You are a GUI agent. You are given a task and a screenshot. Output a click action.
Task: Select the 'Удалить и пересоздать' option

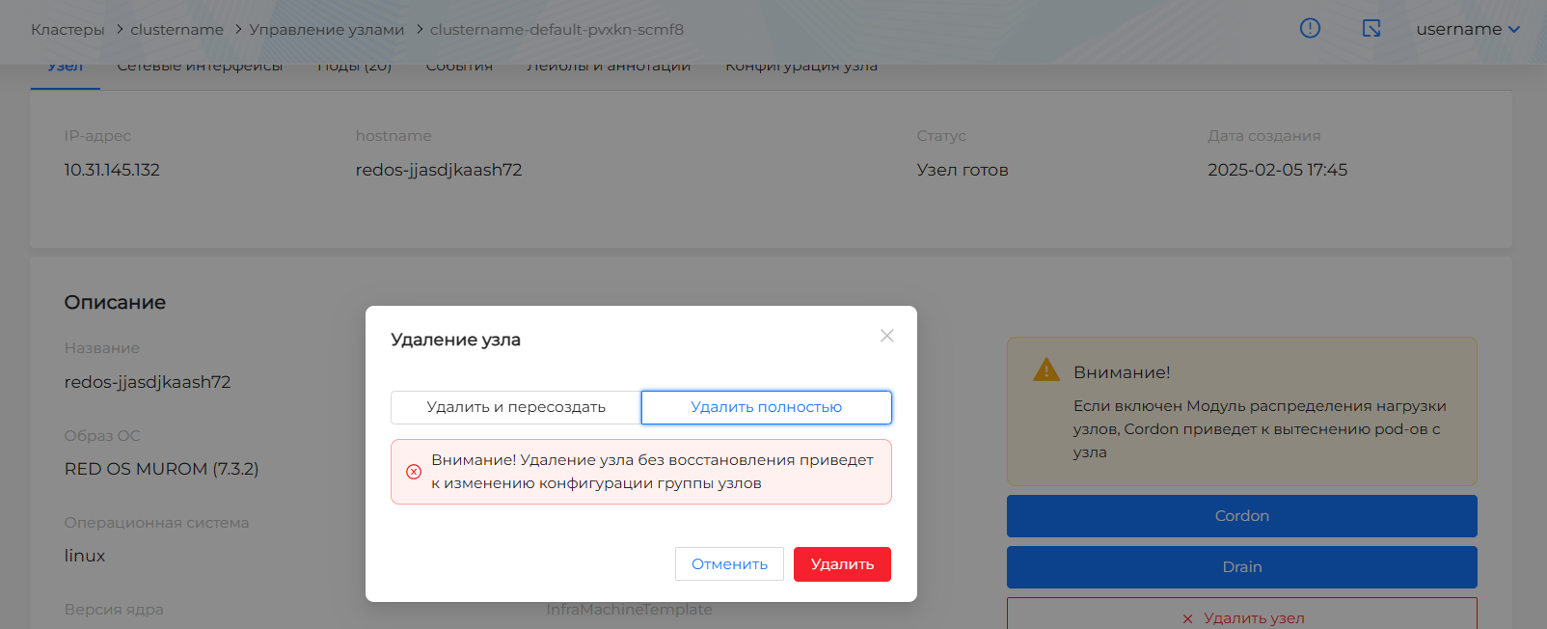pyautogui.click(x=516, y=407)
